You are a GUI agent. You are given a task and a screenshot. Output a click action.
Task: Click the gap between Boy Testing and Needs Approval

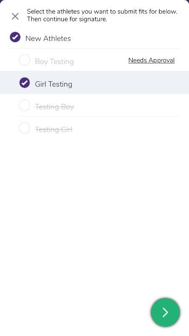(x=101, y=60)
